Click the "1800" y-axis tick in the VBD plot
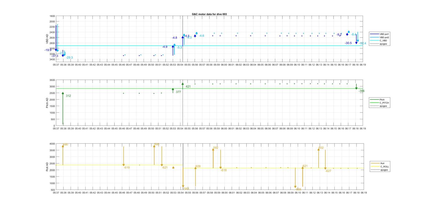Image resolution: width=431 pixels, height=213 pixels. (52, 16)
